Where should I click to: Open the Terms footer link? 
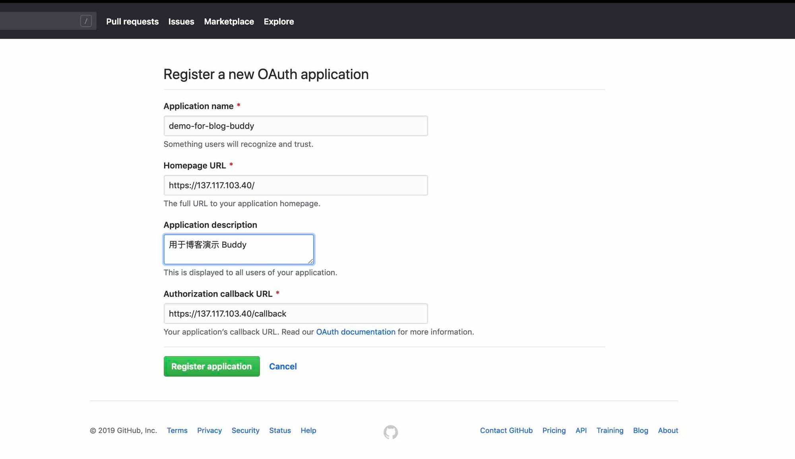[x=177, y=430]
